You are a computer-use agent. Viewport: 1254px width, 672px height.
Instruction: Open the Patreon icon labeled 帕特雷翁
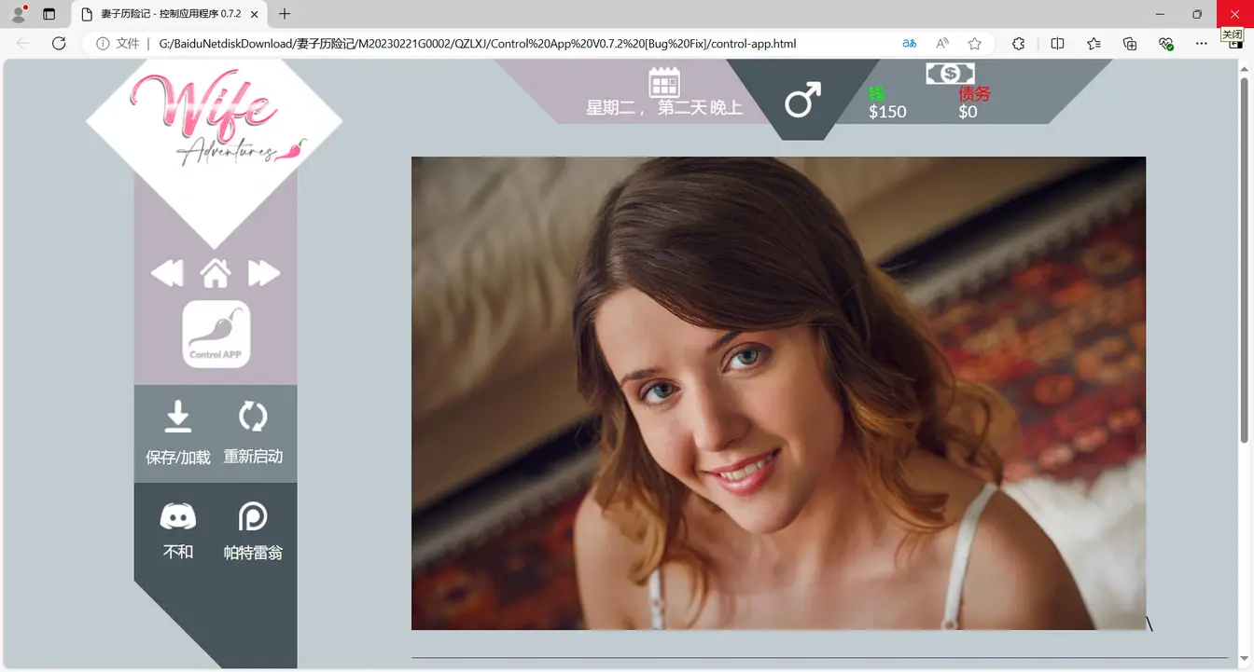(253, 516)
